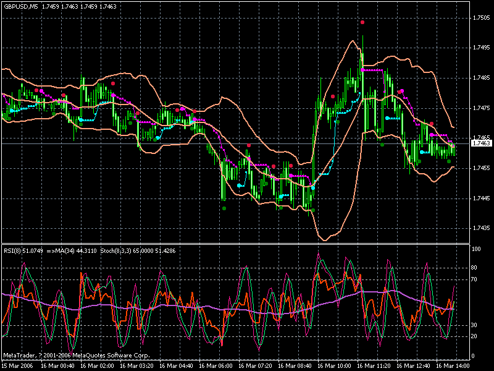Image resolution: width=494 pixels, height=371 pixels.
Task: Select the 1.7435 price scale label
Action: (482, 228)
